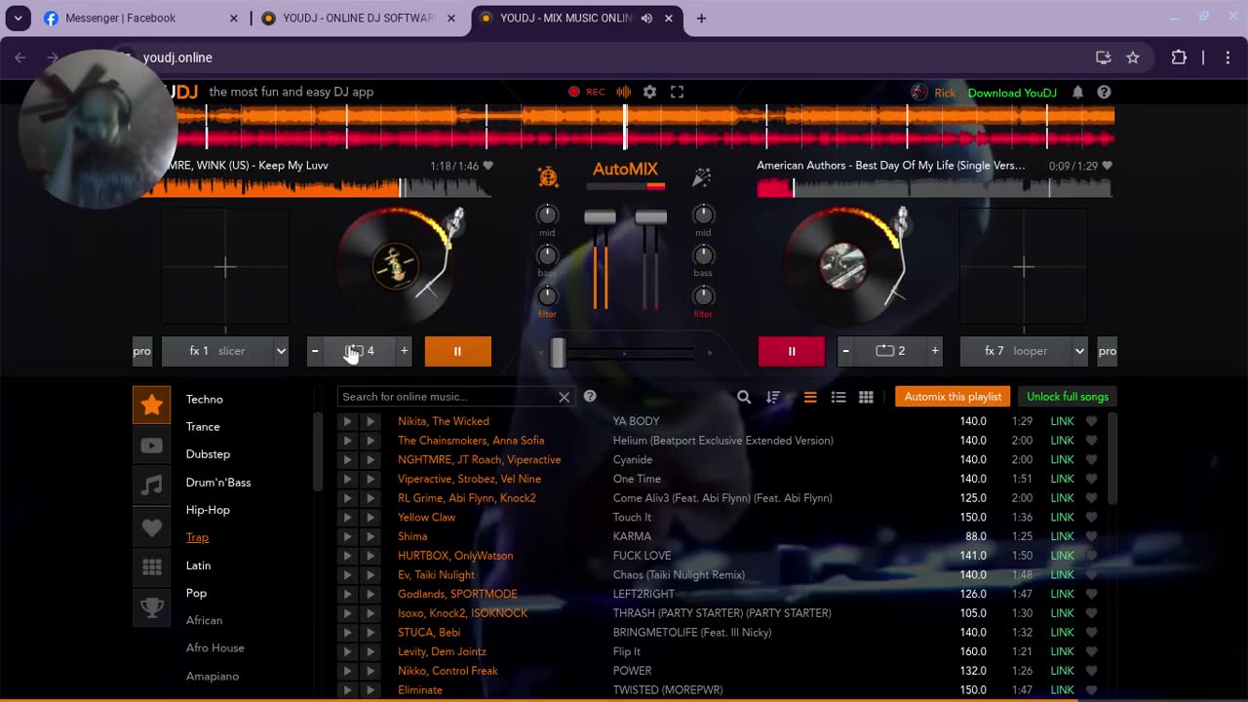Viewport: 1248px width, 702px height.
Task: Select the Hip-Hop genre
Action: point(209,510)
